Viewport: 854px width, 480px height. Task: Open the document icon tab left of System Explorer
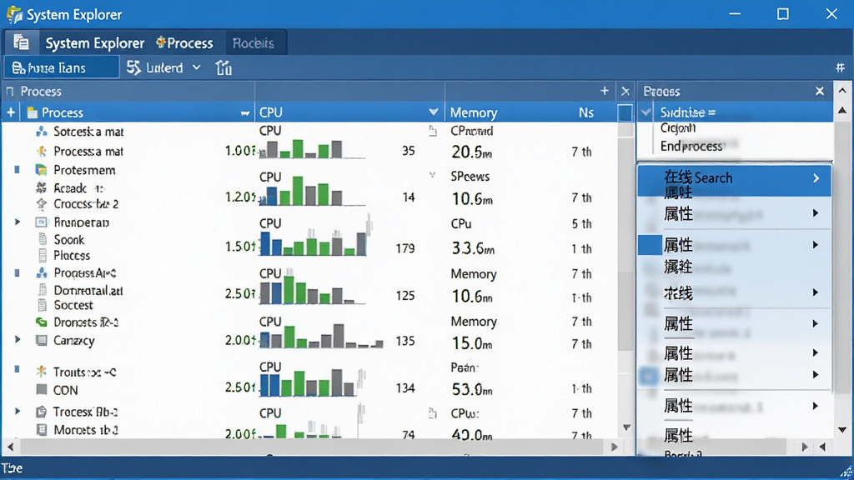21,42
